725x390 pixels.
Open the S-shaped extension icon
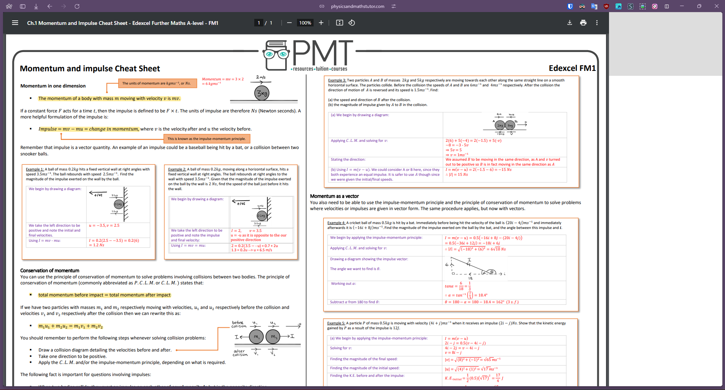[631, 6]
